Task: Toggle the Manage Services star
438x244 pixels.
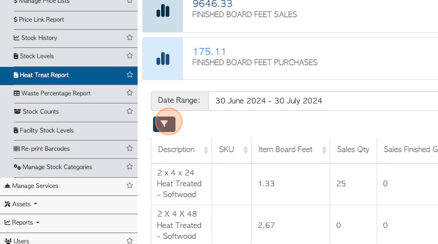Action: pos(130,186)
